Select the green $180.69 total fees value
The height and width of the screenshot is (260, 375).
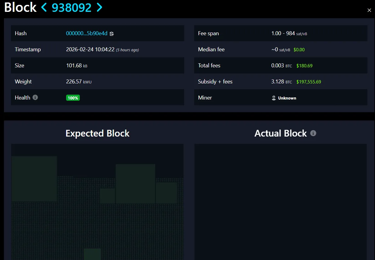(x=304, y=66)
